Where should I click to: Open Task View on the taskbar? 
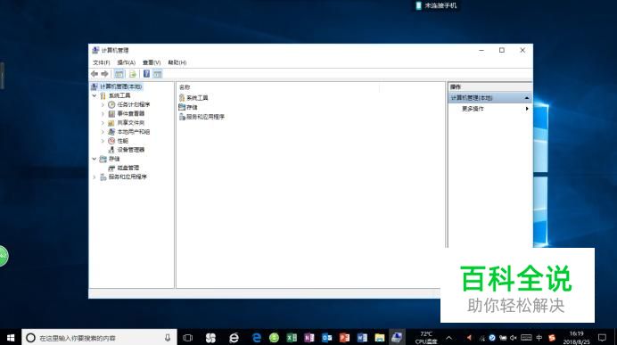point(188,338)
